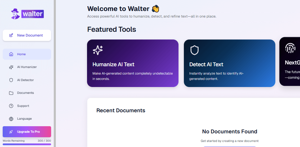Click 'Make AI-generated content completely undetectable' description
Viewport: 300px width, 147px height.
coord(132,76)
